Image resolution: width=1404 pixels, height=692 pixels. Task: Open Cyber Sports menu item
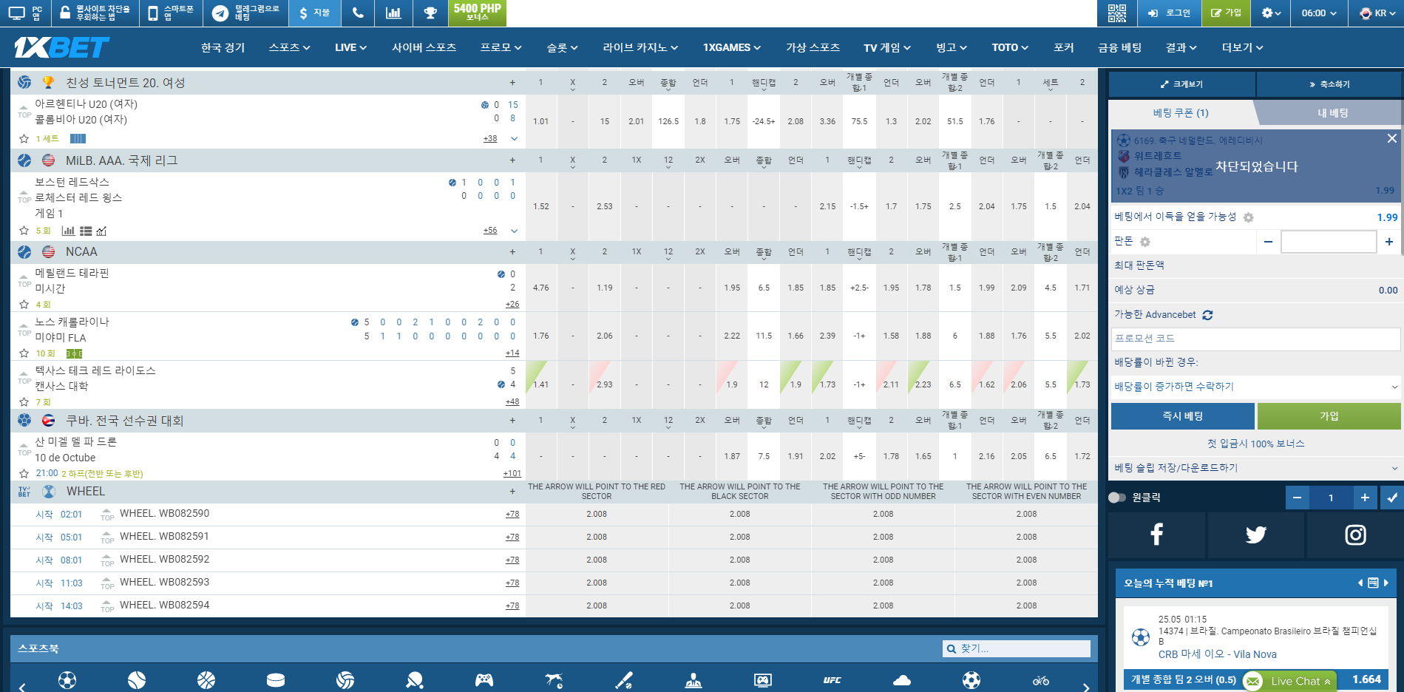424,47
